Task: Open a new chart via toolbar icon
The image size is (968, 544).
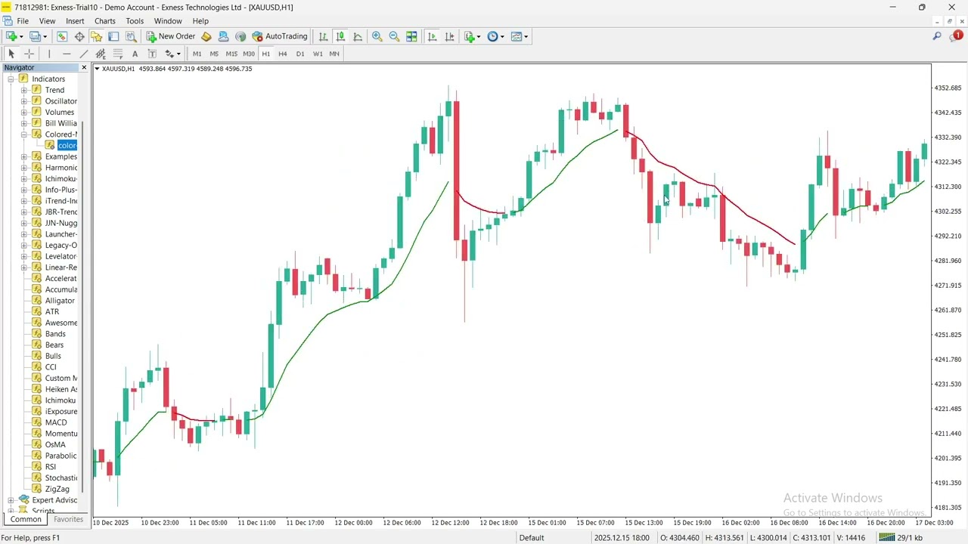Action: (11, 36)
